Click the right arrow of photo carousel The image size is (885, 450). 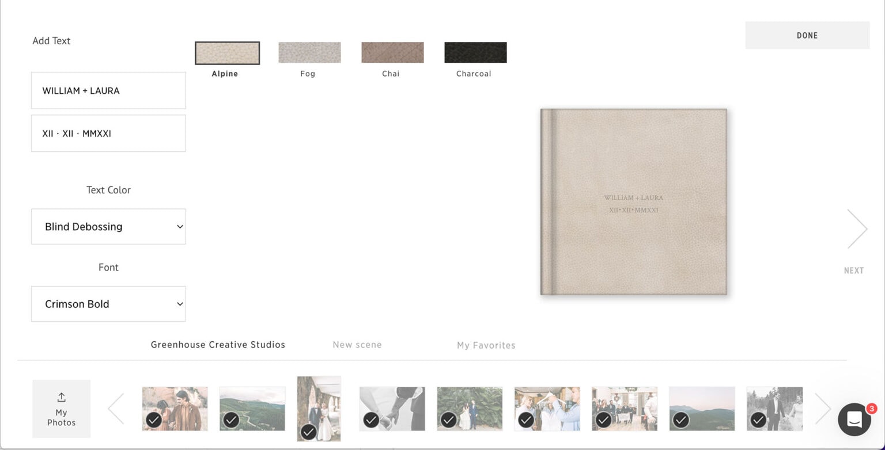822,409
